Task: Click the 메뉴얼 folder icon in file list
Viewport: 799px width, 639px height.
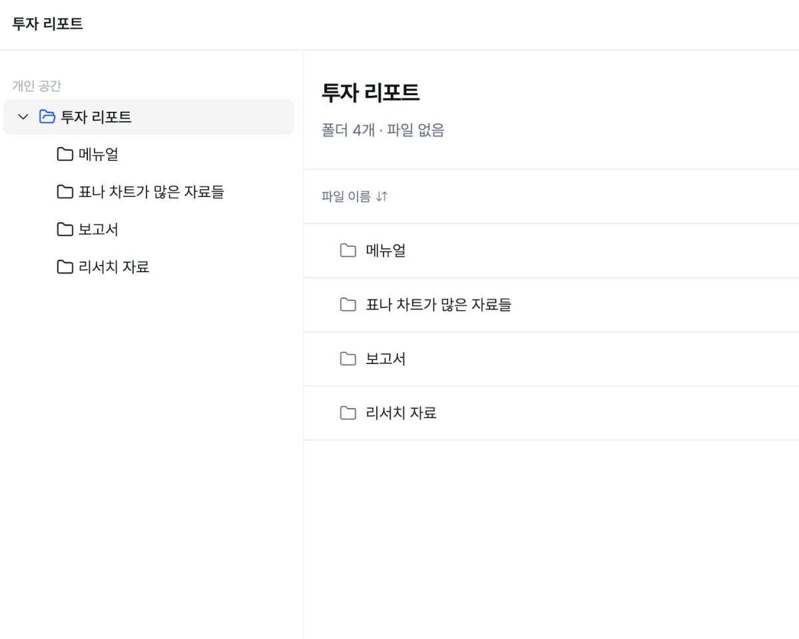Action: [x=348, y=250]
